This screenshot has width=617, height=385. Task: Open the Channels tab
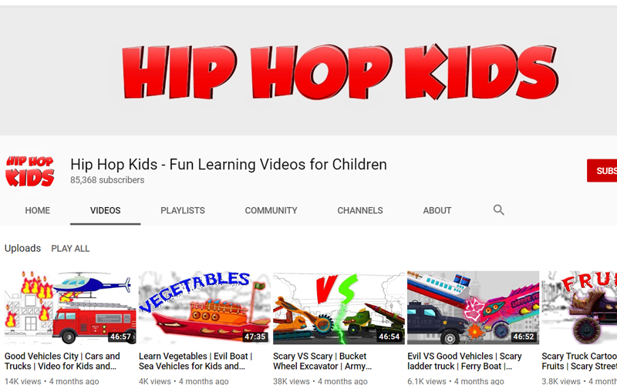360,210
